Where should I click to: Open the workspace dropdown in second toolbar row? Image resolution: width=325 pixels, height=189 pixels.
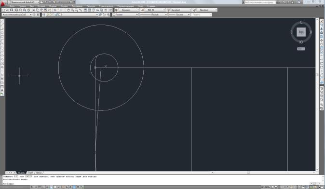coord(17,15)
